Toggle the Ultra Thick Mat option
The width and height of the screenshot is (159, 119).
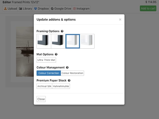46,60
